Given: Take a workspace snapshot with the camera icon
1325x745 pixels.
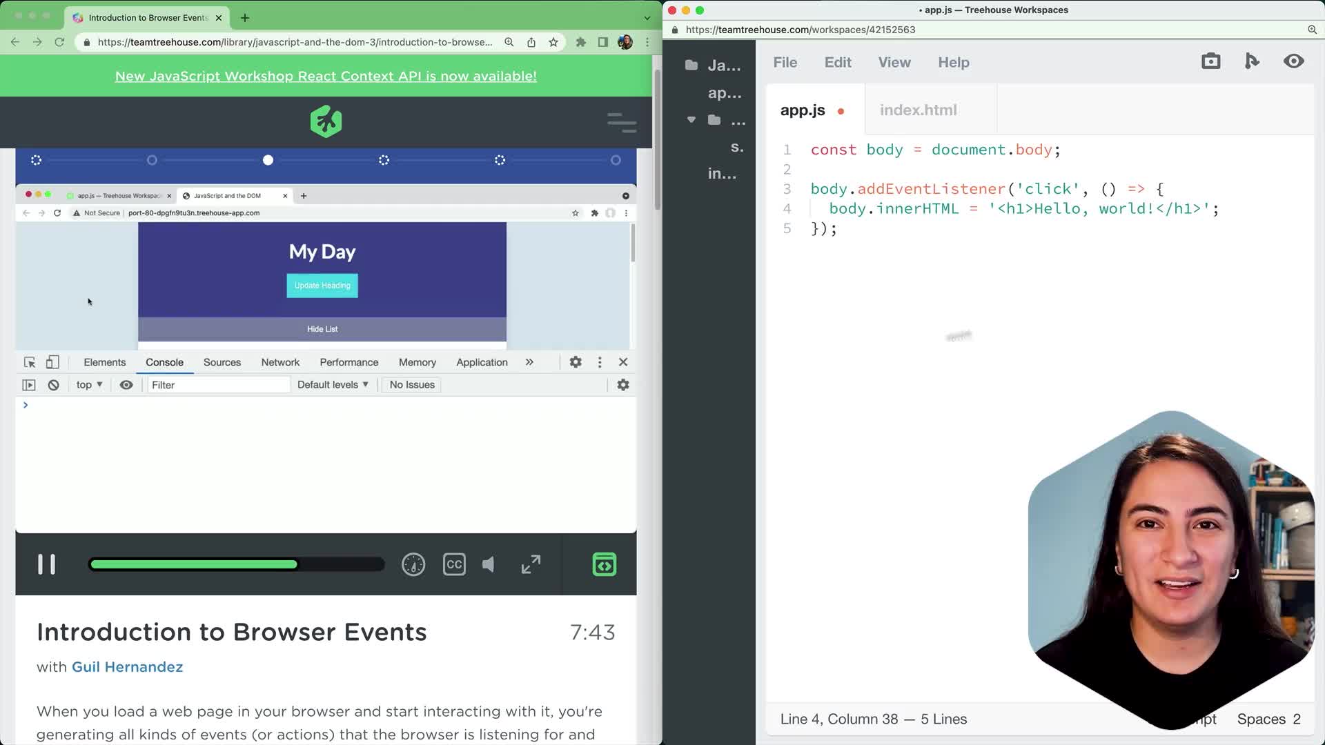Looking at the screenshot, I should pos(1210,61).
